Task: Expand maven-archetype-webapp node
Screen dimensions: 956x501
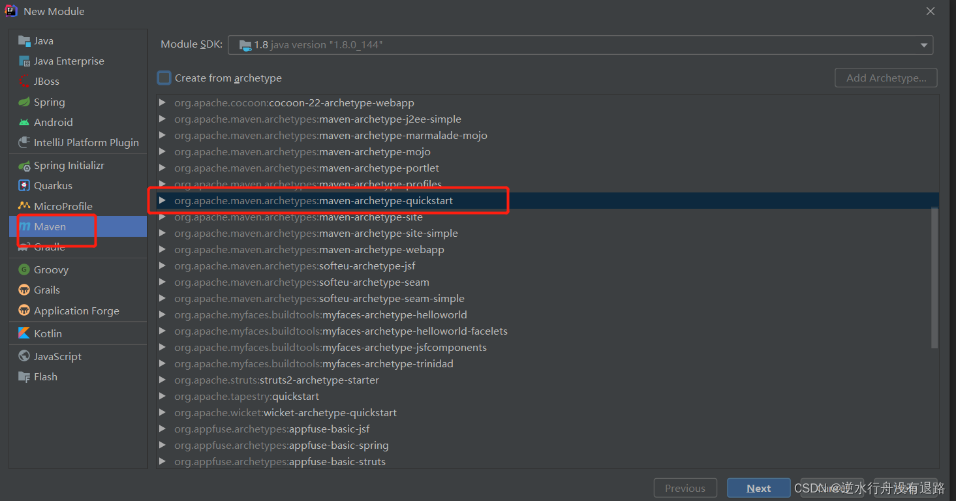Action: point(162,249)
